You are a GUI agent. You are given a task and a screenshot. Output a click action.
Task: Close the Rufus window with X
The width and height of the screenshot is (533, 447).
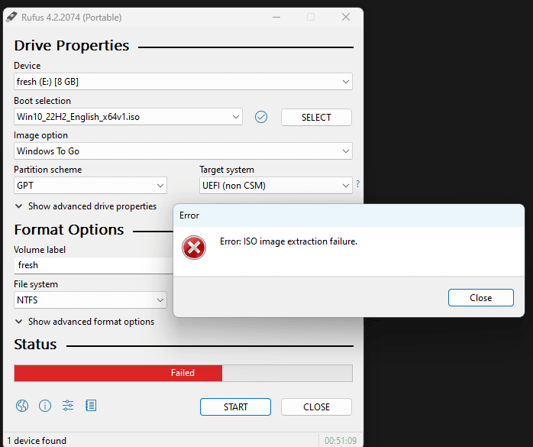[346, 17]
